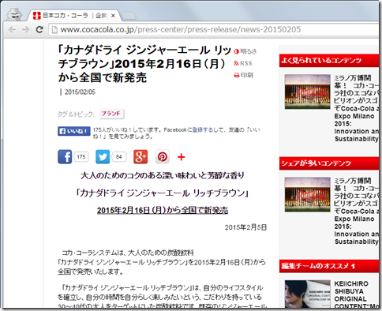382x311 pixels.
Task: Share on Facebook square icon
Action: (x=65, y=157)
